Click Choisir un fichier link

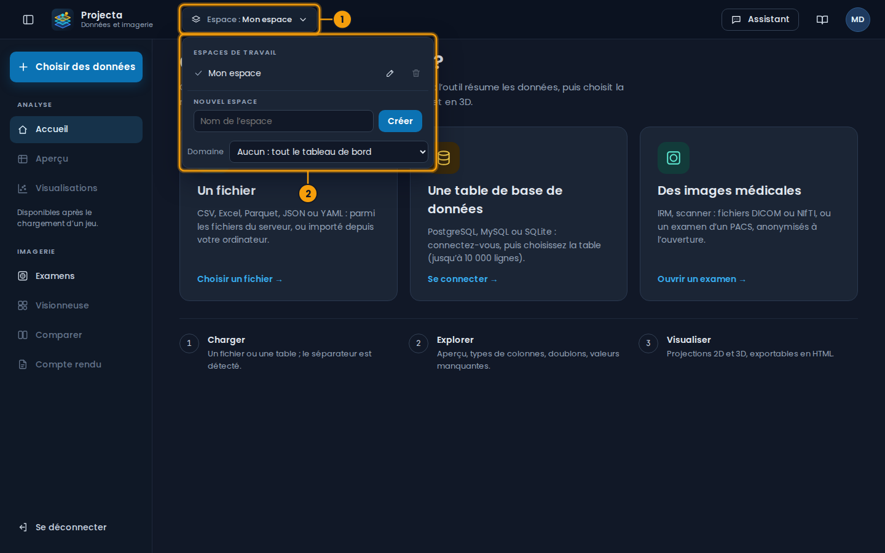[240, 279]
